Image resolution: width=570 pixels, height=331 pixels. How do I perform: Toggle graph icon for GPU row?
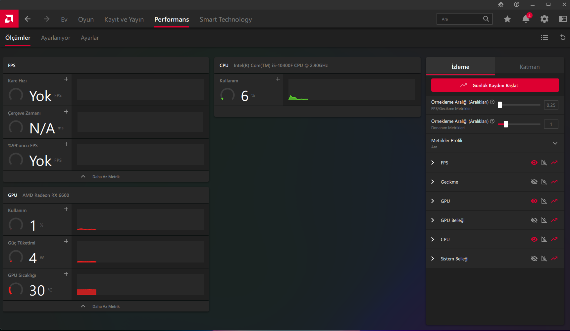click(x=544, y=201)
